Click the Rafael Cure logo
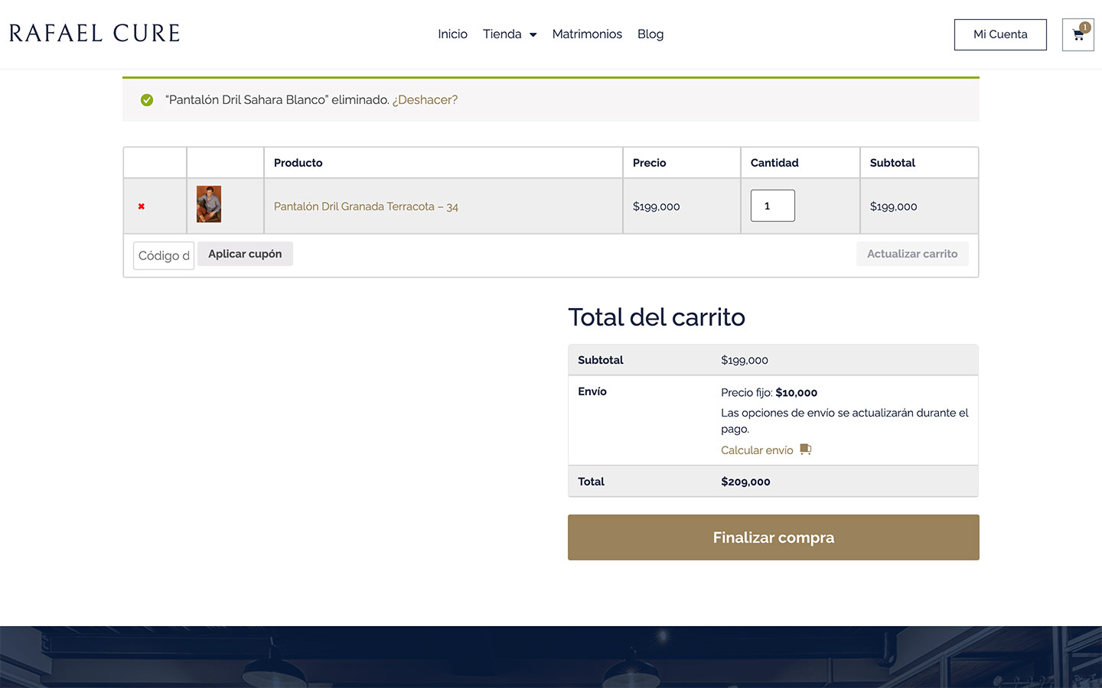 coord(95,34)
